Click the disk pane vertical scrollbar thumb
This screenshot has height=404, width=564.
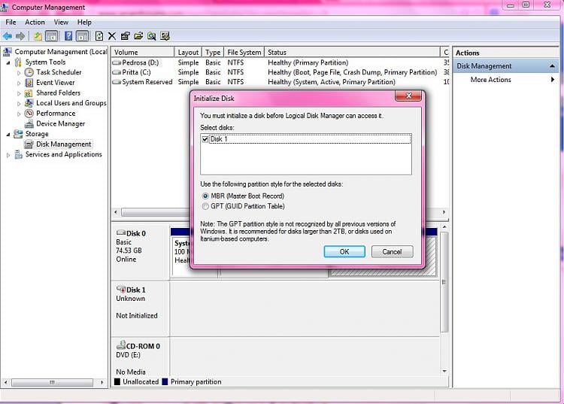pos(444,282)
